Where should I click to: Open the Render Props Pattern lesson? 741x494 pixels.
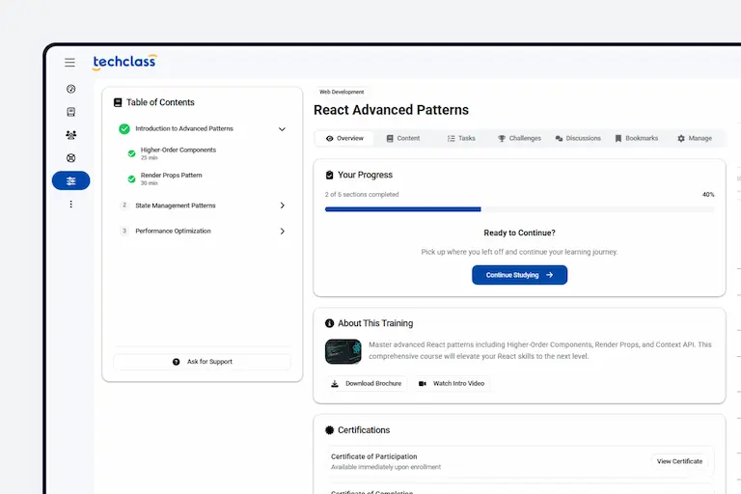(171, 178)
